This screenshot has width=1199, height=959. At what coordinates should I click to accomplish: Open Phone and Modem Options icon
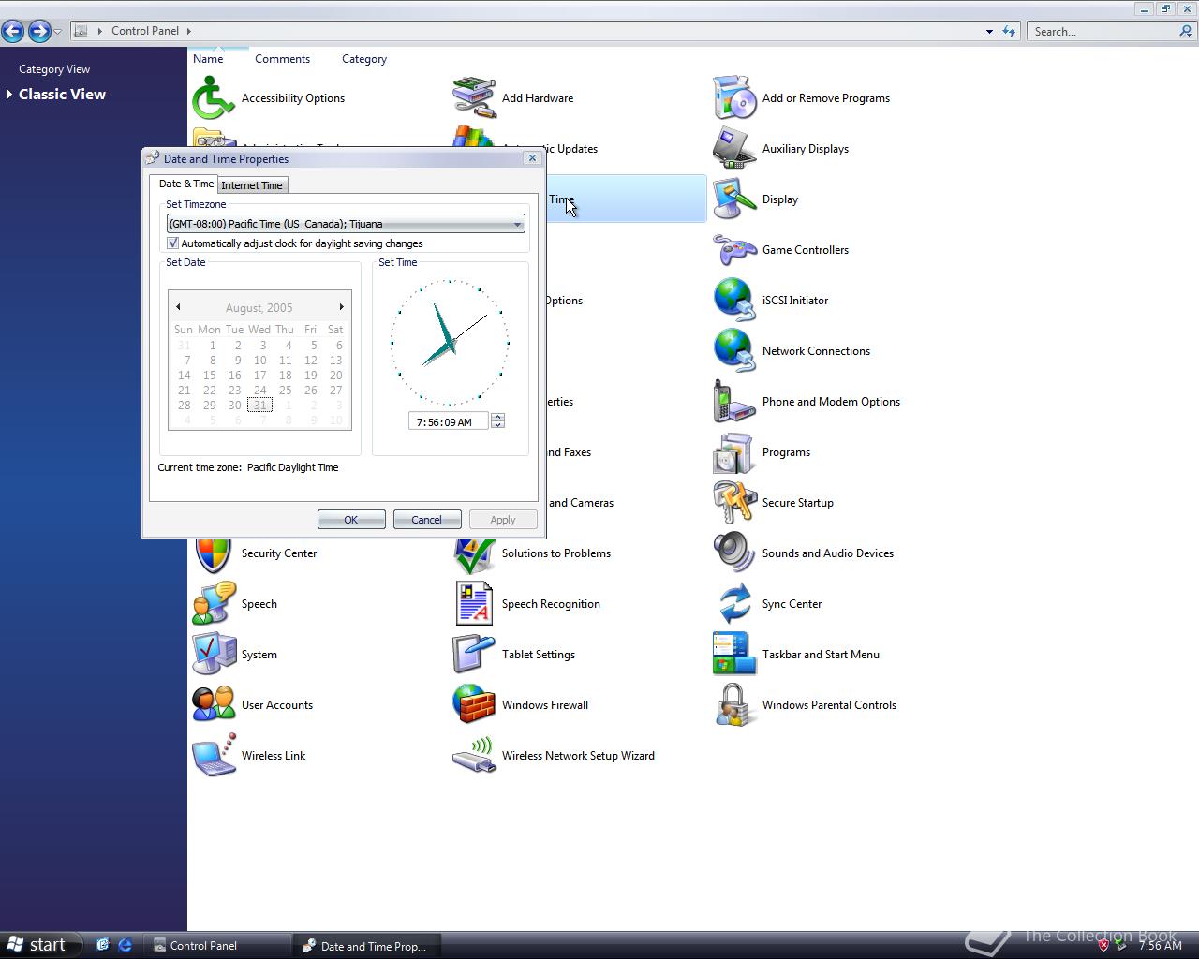tap(734, 402)
